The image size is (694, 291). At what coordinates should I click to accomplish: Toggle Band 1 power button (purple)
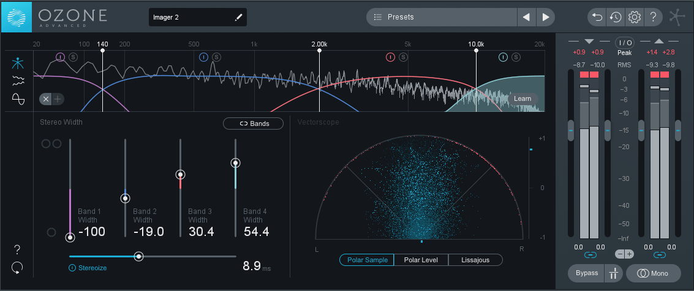tap(60, 57)
